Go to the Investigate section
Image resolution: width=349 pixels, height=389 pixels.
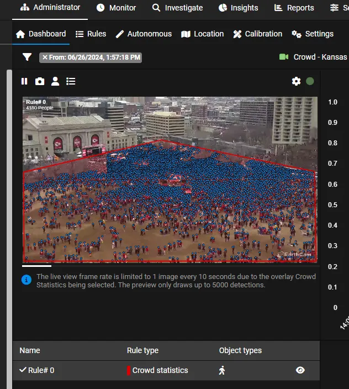click(x=177, y=8)
